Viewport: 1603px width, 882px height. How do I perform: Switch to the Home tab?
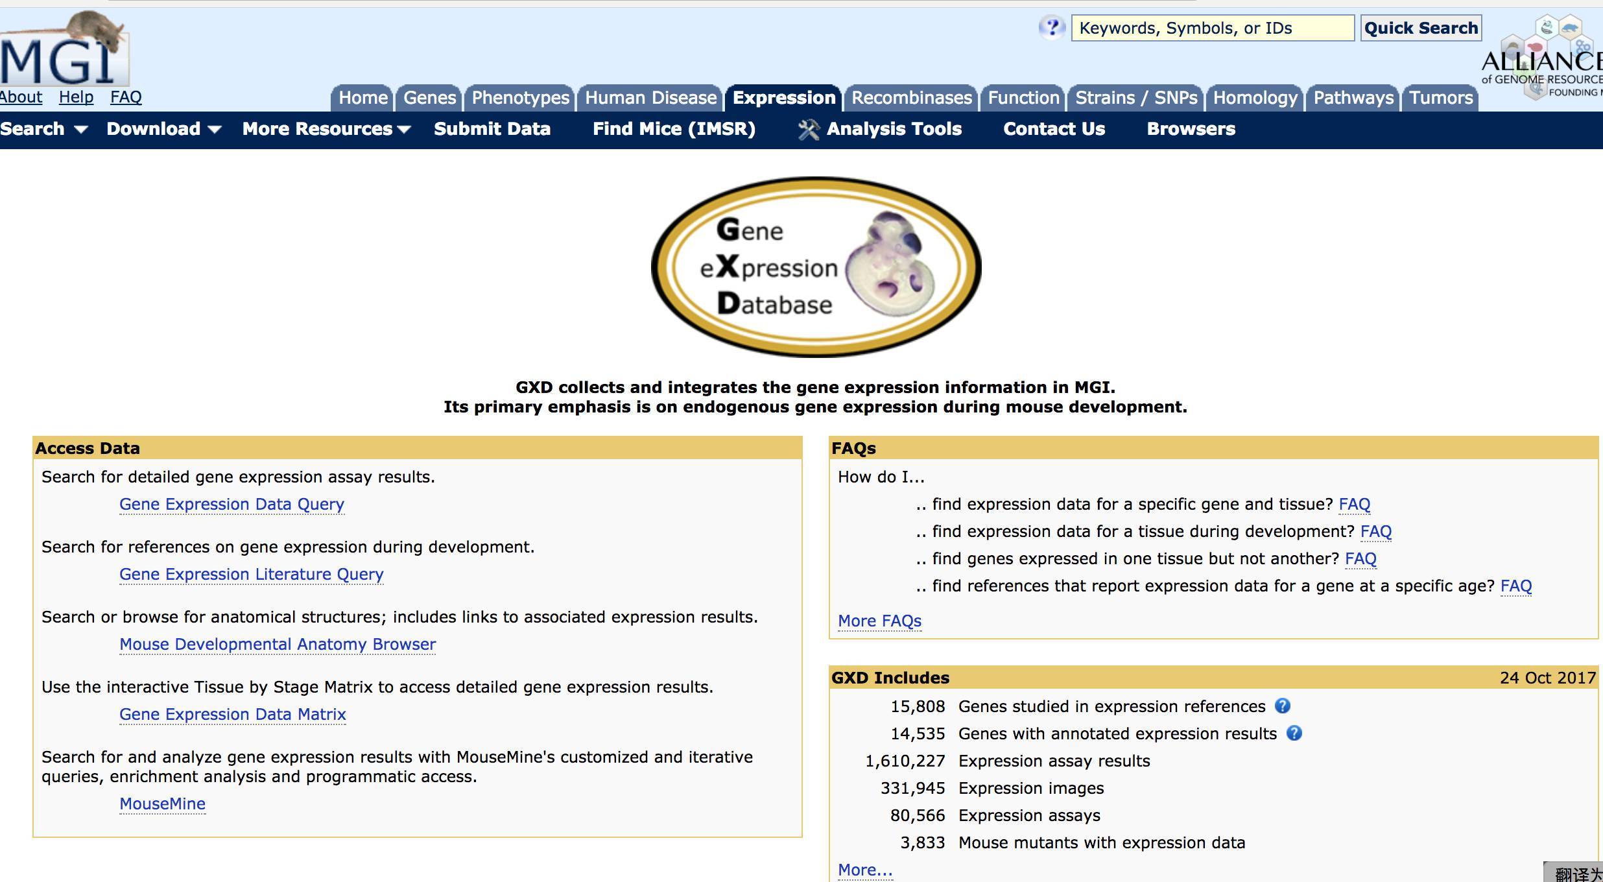pos(362,98)
